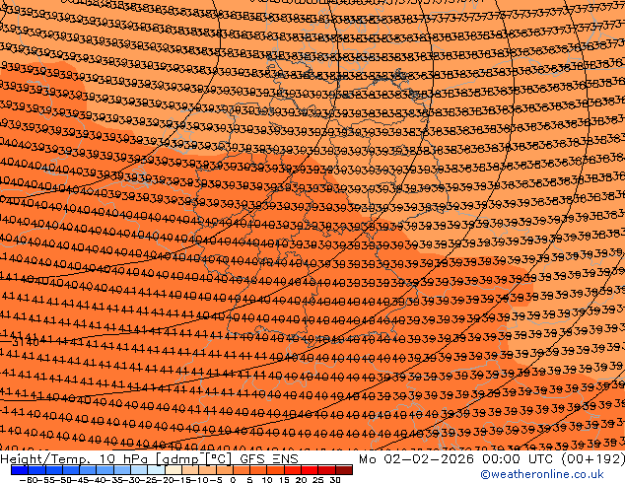
Task: Click the dark maroon swatch ending the legend
Action: coord(344,470)
